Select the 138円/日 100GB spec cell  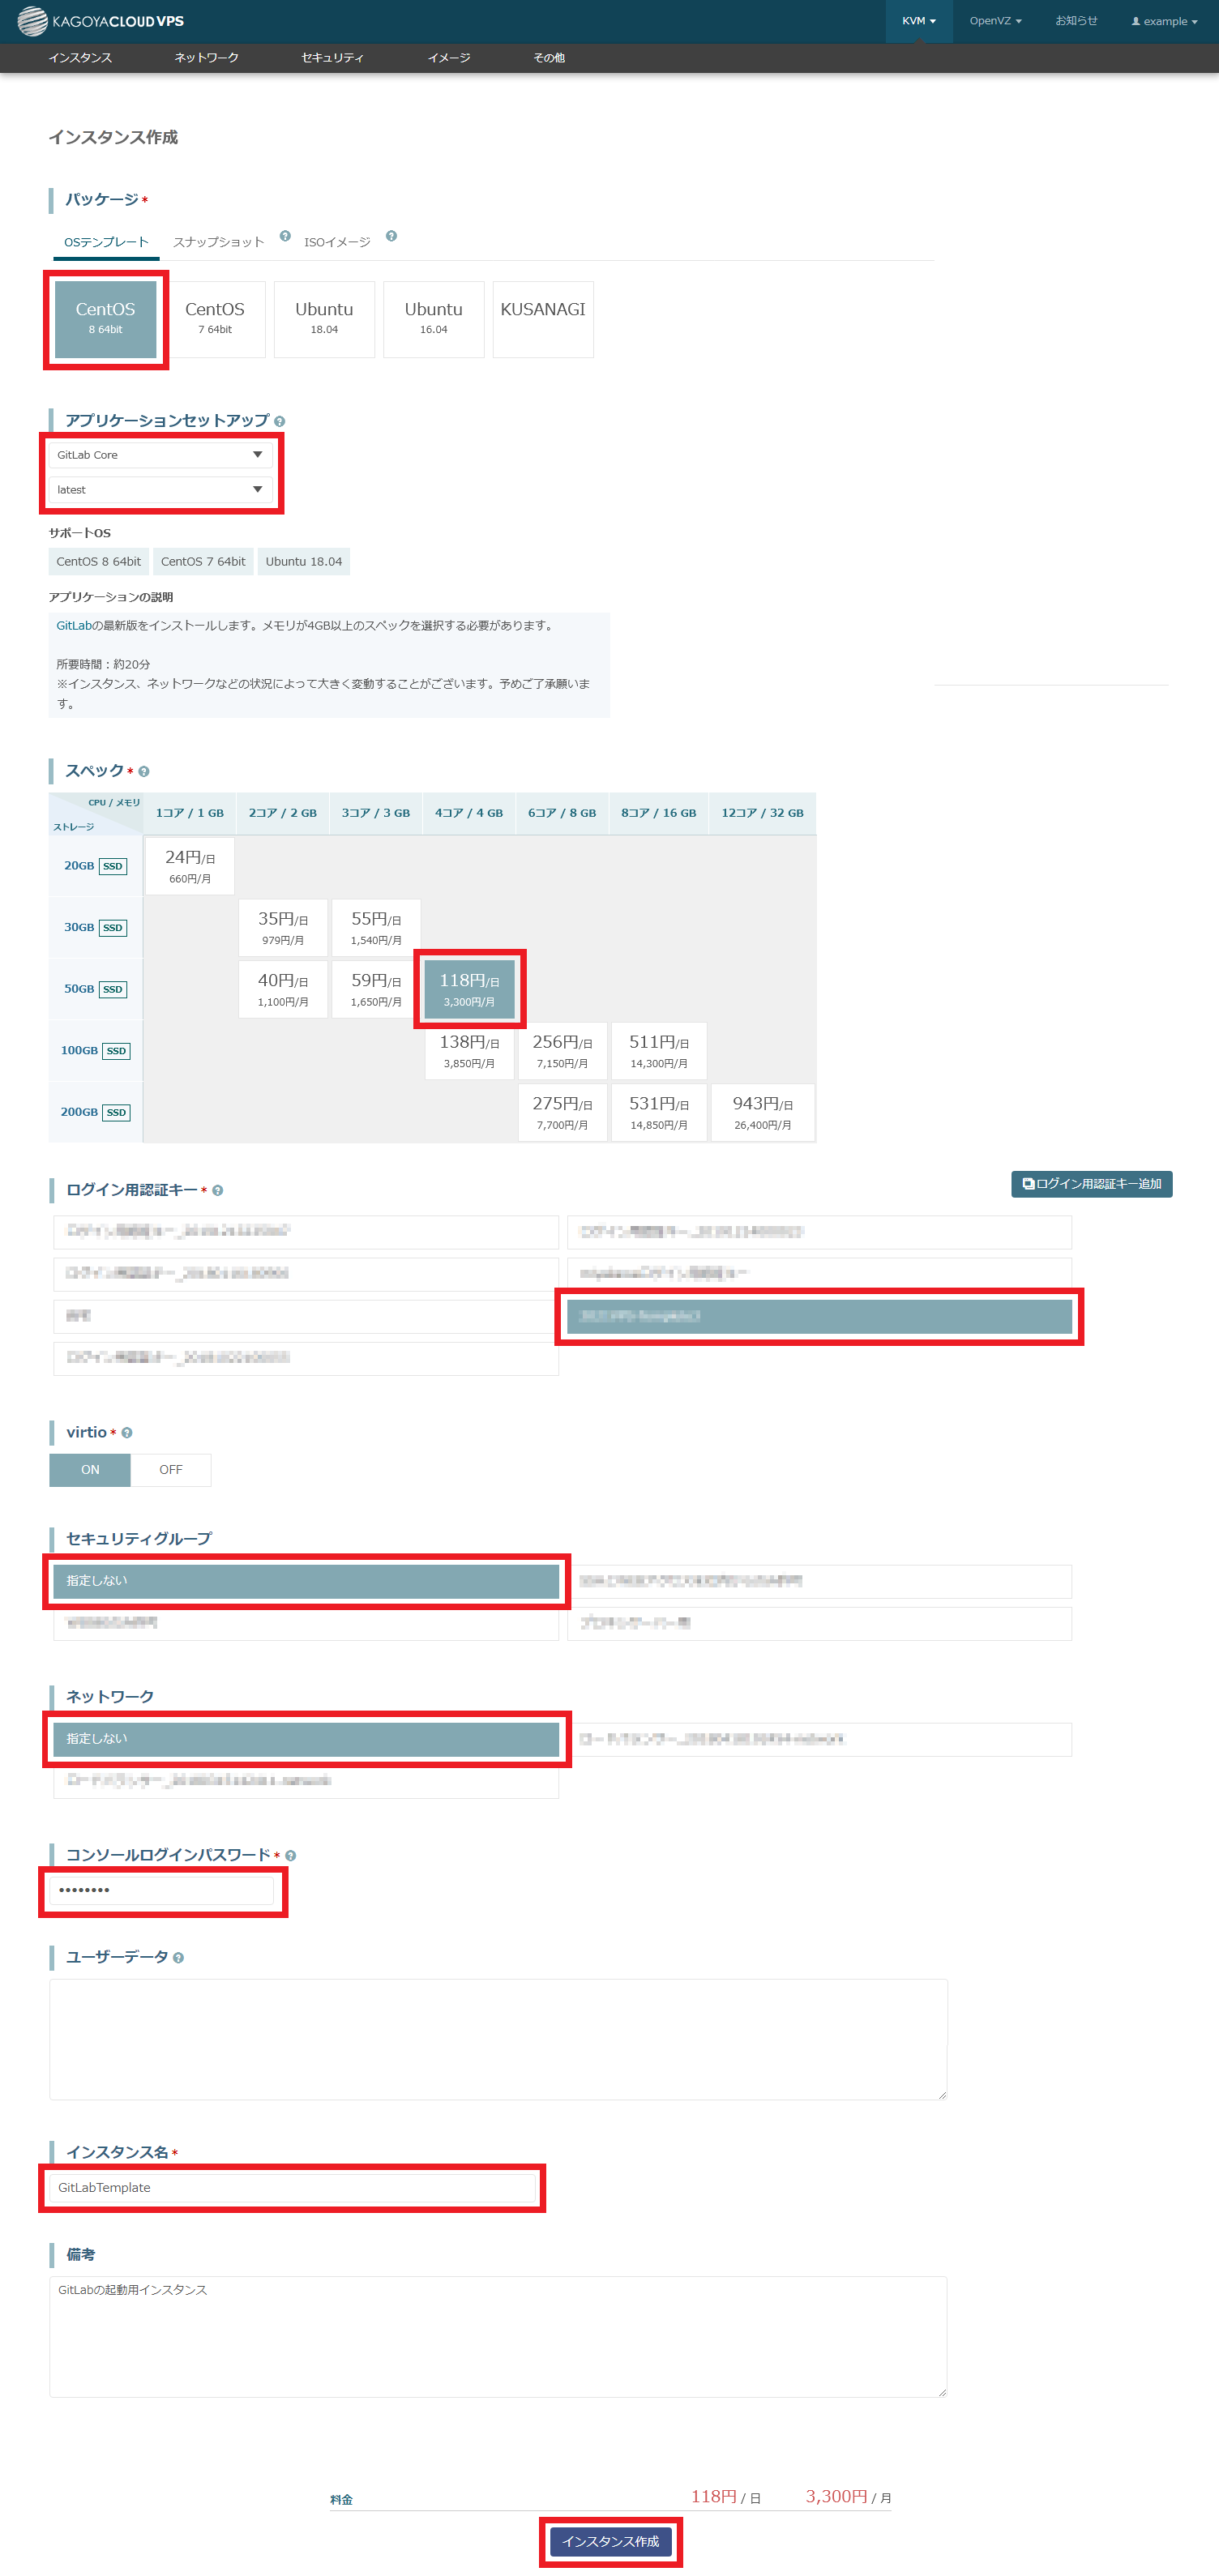point(469,1051)
